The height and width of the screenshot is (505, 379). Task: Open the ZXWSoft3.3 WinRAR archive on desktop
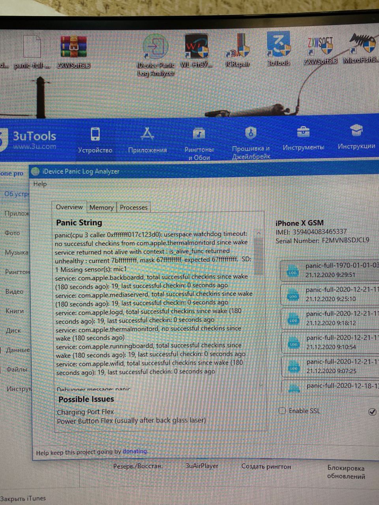pyautogui.click(x=73, y=52)
